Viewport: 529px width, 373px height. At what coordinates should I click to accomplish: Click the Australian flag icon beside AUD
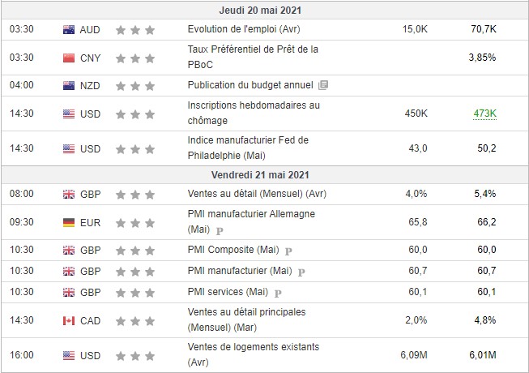coord(68,30)
